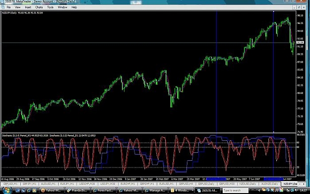Image resolution: width=310 pixels, height=194 pixels.
Task: Switch to the GBPCHF,M1 chart tab
Action: point(147,184)
